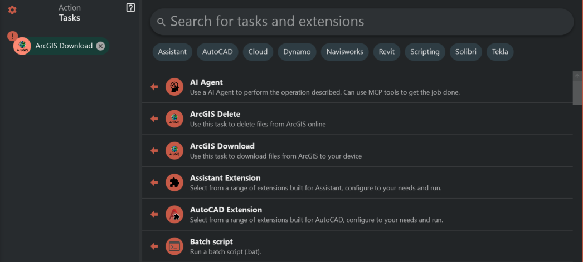Filter by the Revit tag
The height and width of the screenshot is (262, 583).
[x=387, y=52]
